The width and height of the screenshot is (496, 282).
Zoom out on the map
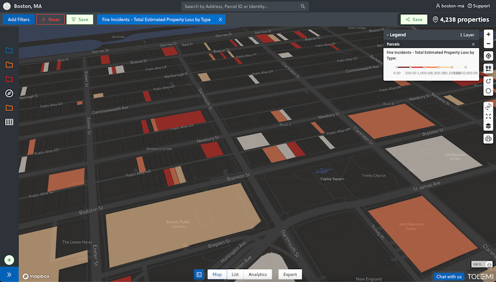[x=489, y=45]
